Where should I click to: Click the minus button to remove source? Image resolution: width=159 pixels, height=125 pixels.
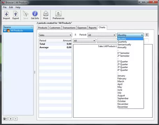[15, 119]
